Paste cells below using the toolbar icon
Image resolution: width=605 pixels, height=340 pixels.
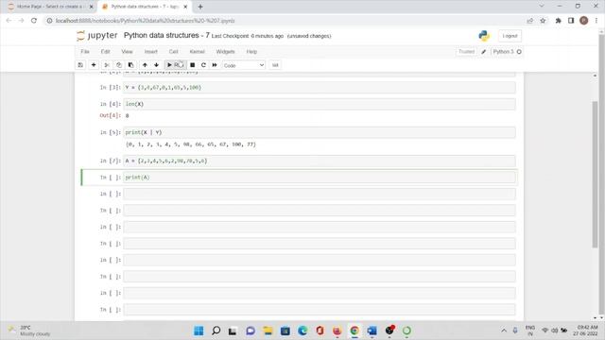(x=130, y=65)
